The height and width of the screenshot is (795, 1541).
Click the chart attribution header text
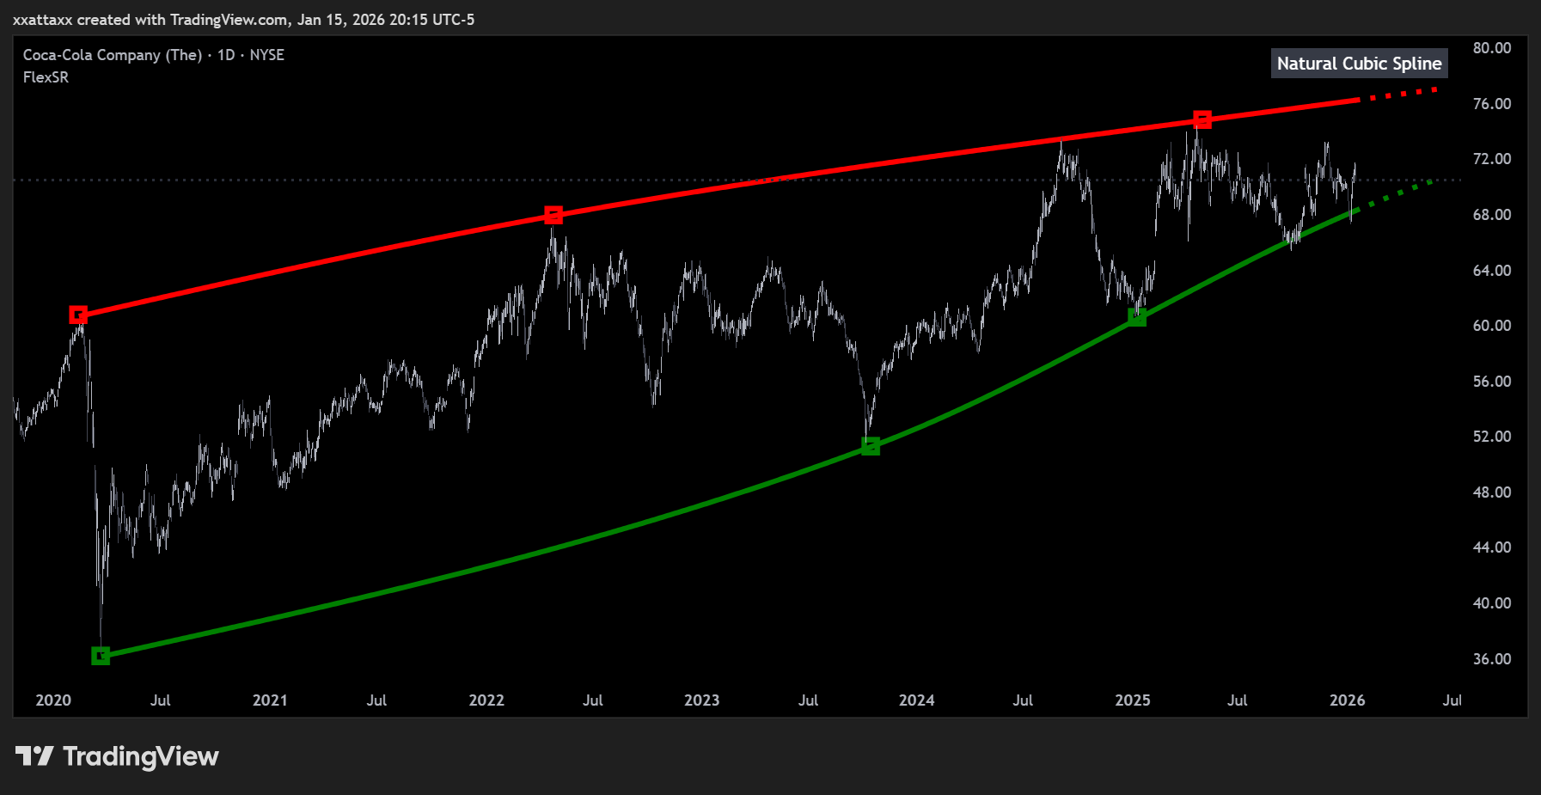243,19
